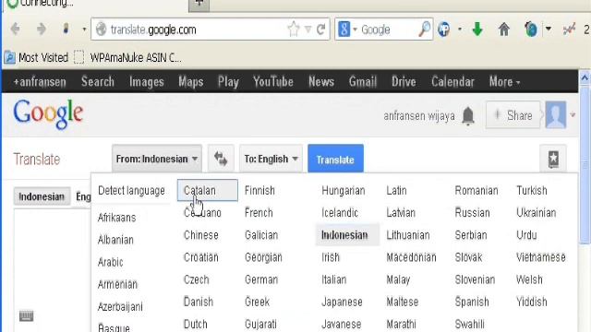591x332 pixels.
Task: Open the user profile avatar
Action: pos(556,115)
